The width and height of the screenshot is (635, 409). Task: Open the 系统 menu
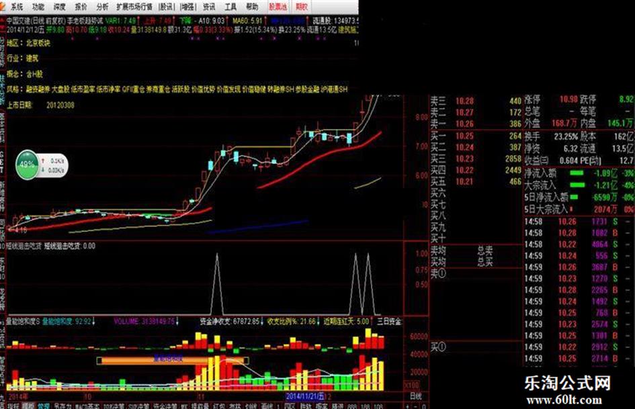[x=17, y=7]
